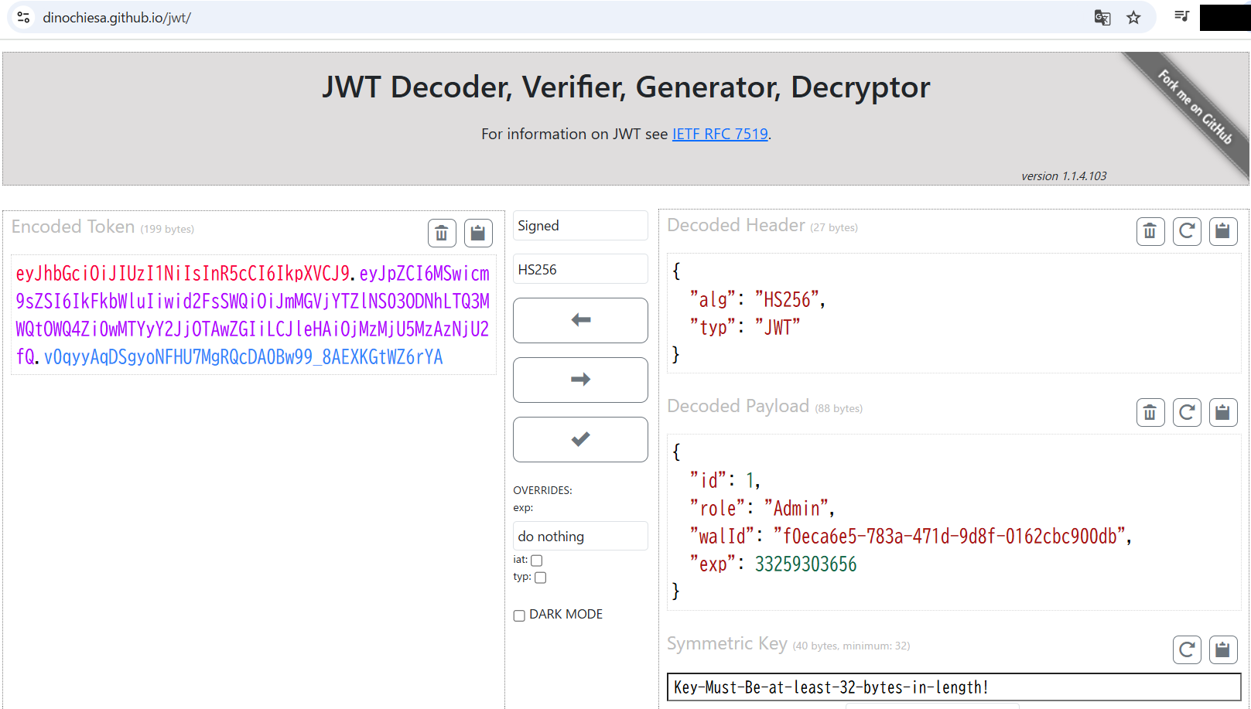Copy Decoded Payload to clipboard
Image resolution: width=1251 pixels, height=709 pixels.
coord(1223,413)
